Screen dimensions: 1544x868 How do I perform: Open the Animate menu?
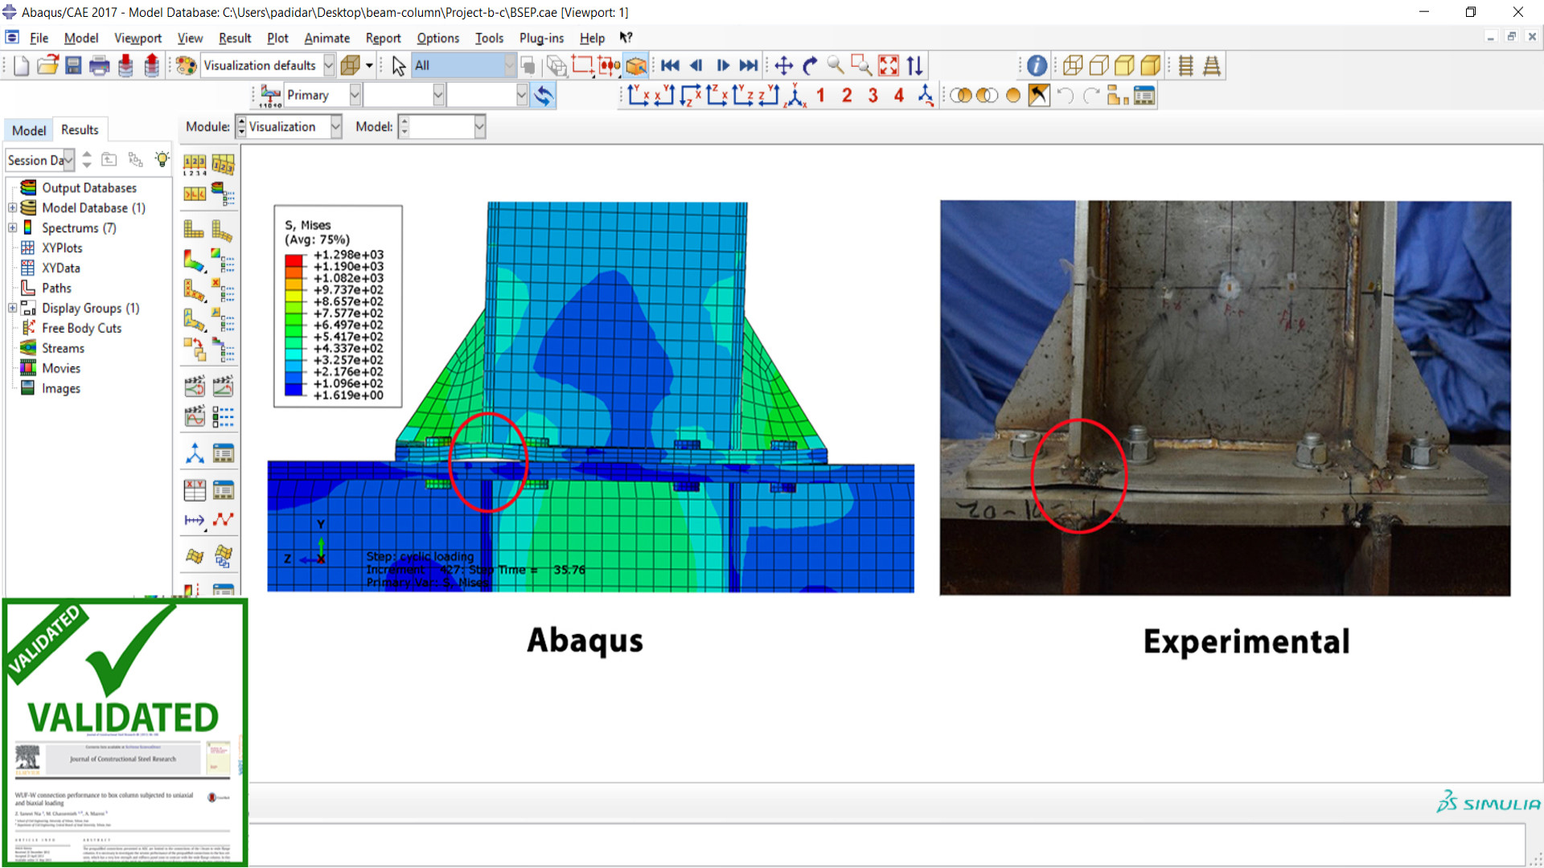[326, 38]
